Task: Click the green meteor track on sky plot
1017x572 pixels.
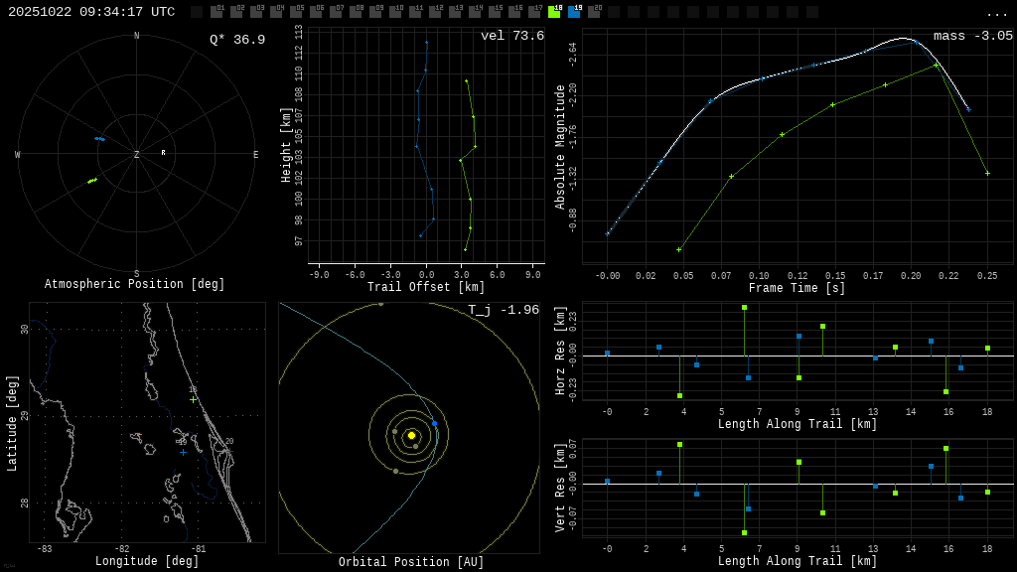Action: tap(92, 181)
